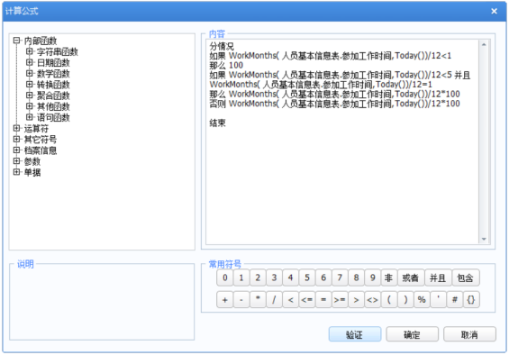Insert digit 2 symbol button
Screen dimensions: 509x355
pos(258,278)
